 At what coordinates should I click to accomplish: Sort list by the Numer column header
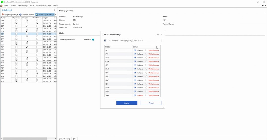[5, 18]
